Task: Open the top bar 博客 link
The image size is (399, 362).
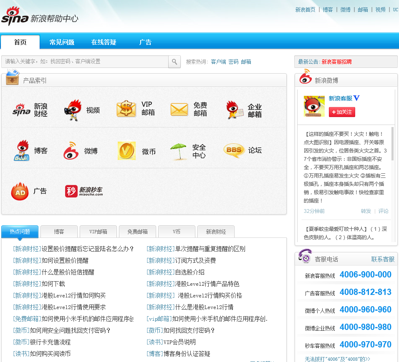Action: click(x=328, y=10)
